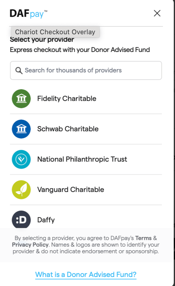Pick National Philanthropic Trust from the list
The height and width of the screenshot is (286, 175).
point(82,159)
